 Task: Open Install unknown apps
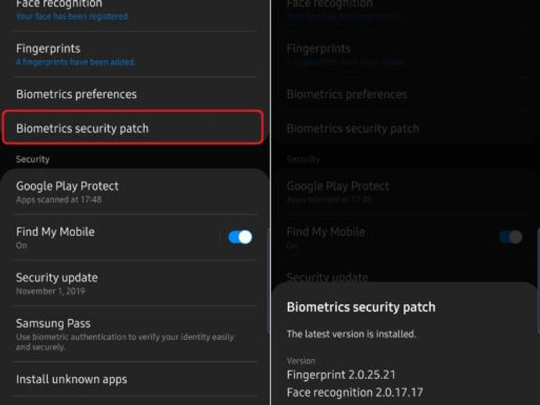pos(71,379)
